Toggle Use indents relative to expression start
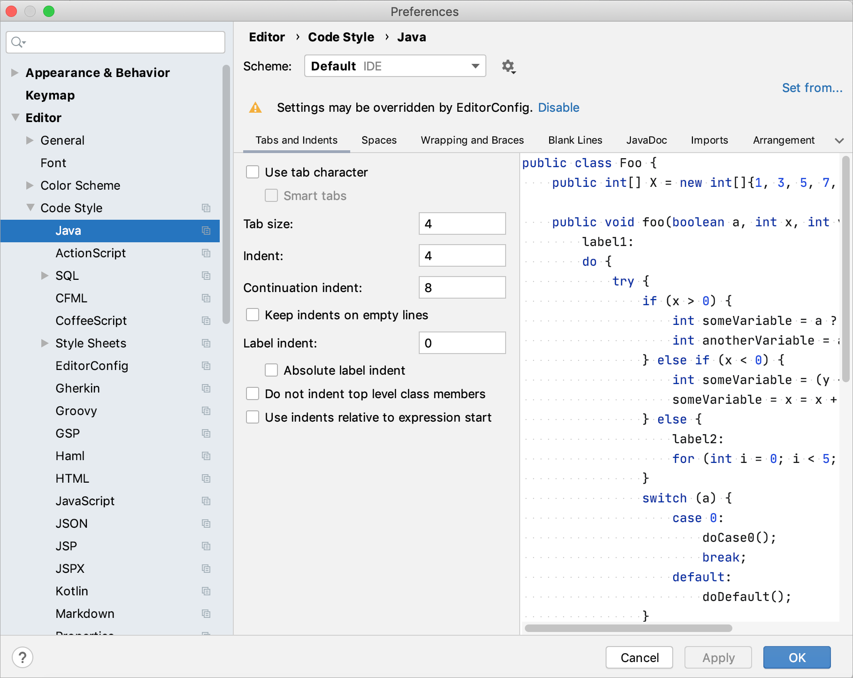This screenshot has width=853, height=678. (253, 417)
